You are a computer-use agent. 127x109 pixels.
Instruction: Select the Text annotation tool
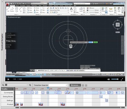click(71, 10)
